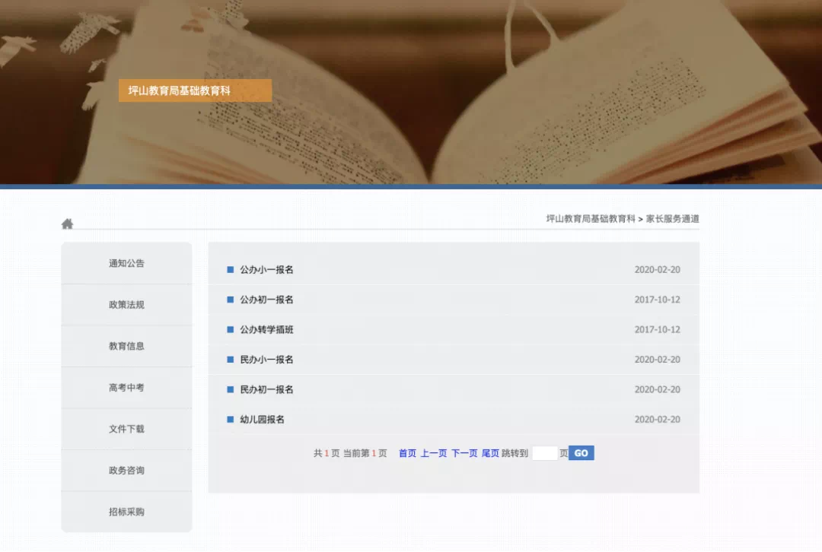Click the 2020-02-20 date of 公办小一报名
Image resolution: width=822 pixels, height=552 pixels.
coord(657,269)
